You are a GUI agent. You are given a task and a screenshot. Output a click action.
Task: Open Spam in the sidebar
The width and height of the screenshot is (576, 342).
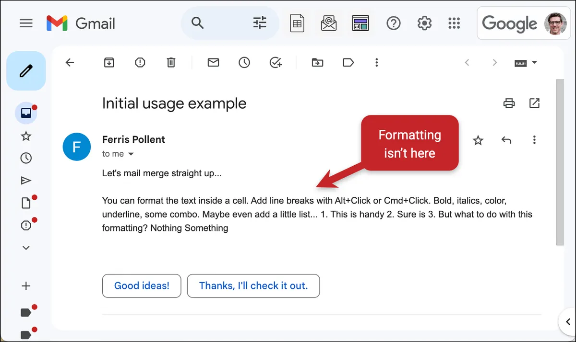point(26,225)
